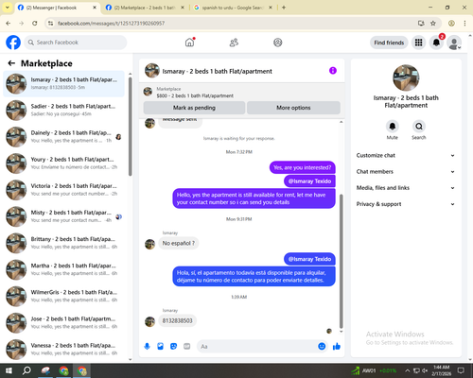
Task: Open Chrome three-dot menu
Action: click(464, 23)
